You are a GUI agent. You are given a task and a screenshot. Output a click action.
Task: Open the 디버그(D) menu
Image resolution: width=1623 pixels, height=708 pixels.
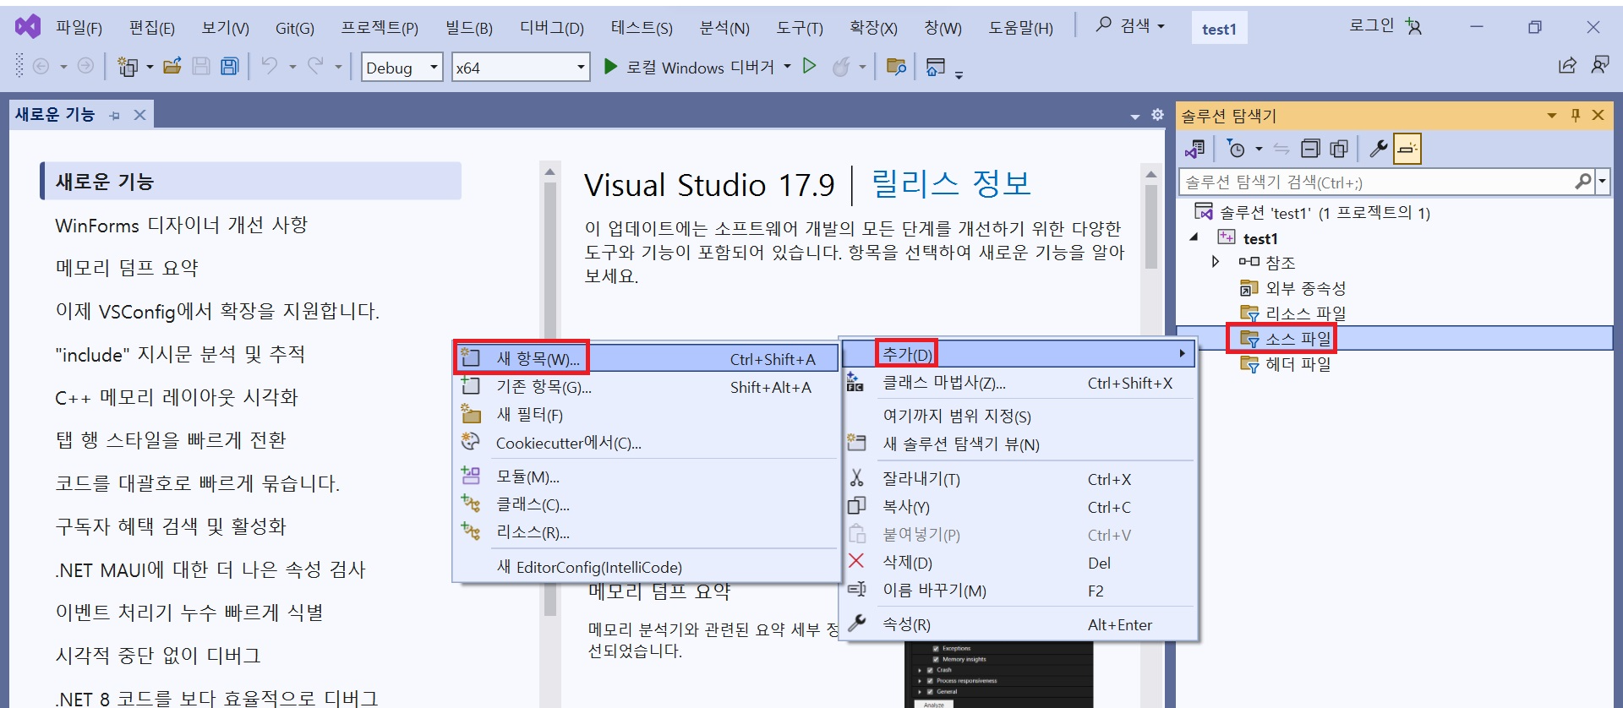(552, 28)
